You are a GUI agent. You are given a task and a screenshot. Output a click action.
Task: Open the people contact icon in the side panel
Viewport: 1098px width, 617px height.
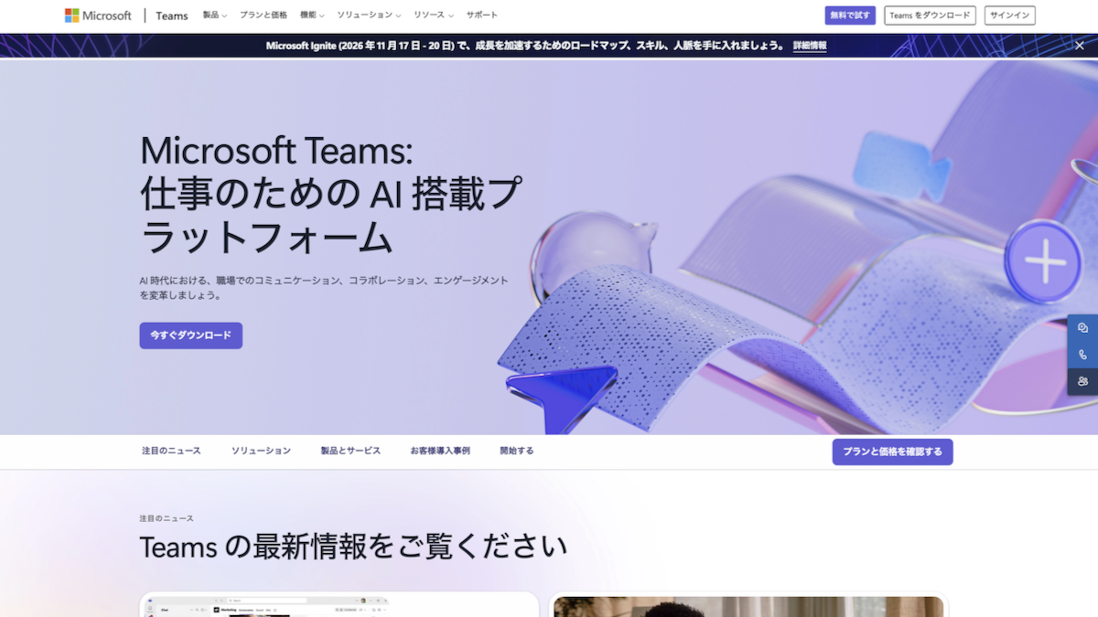pyautogui.click(x=1082, y=381)
